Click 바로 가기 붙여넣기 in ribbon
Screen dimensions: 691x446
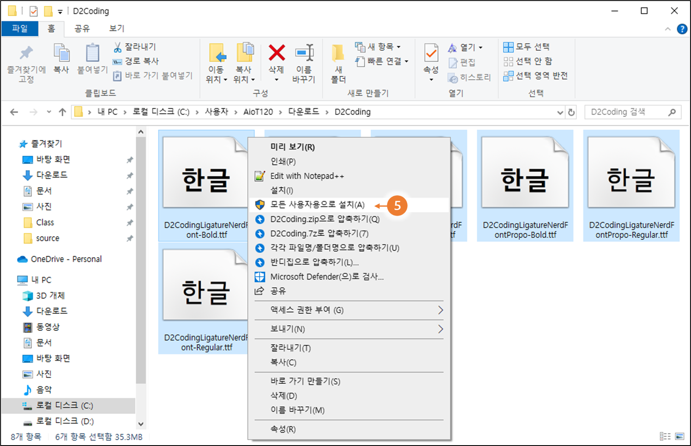click(153, 76)
